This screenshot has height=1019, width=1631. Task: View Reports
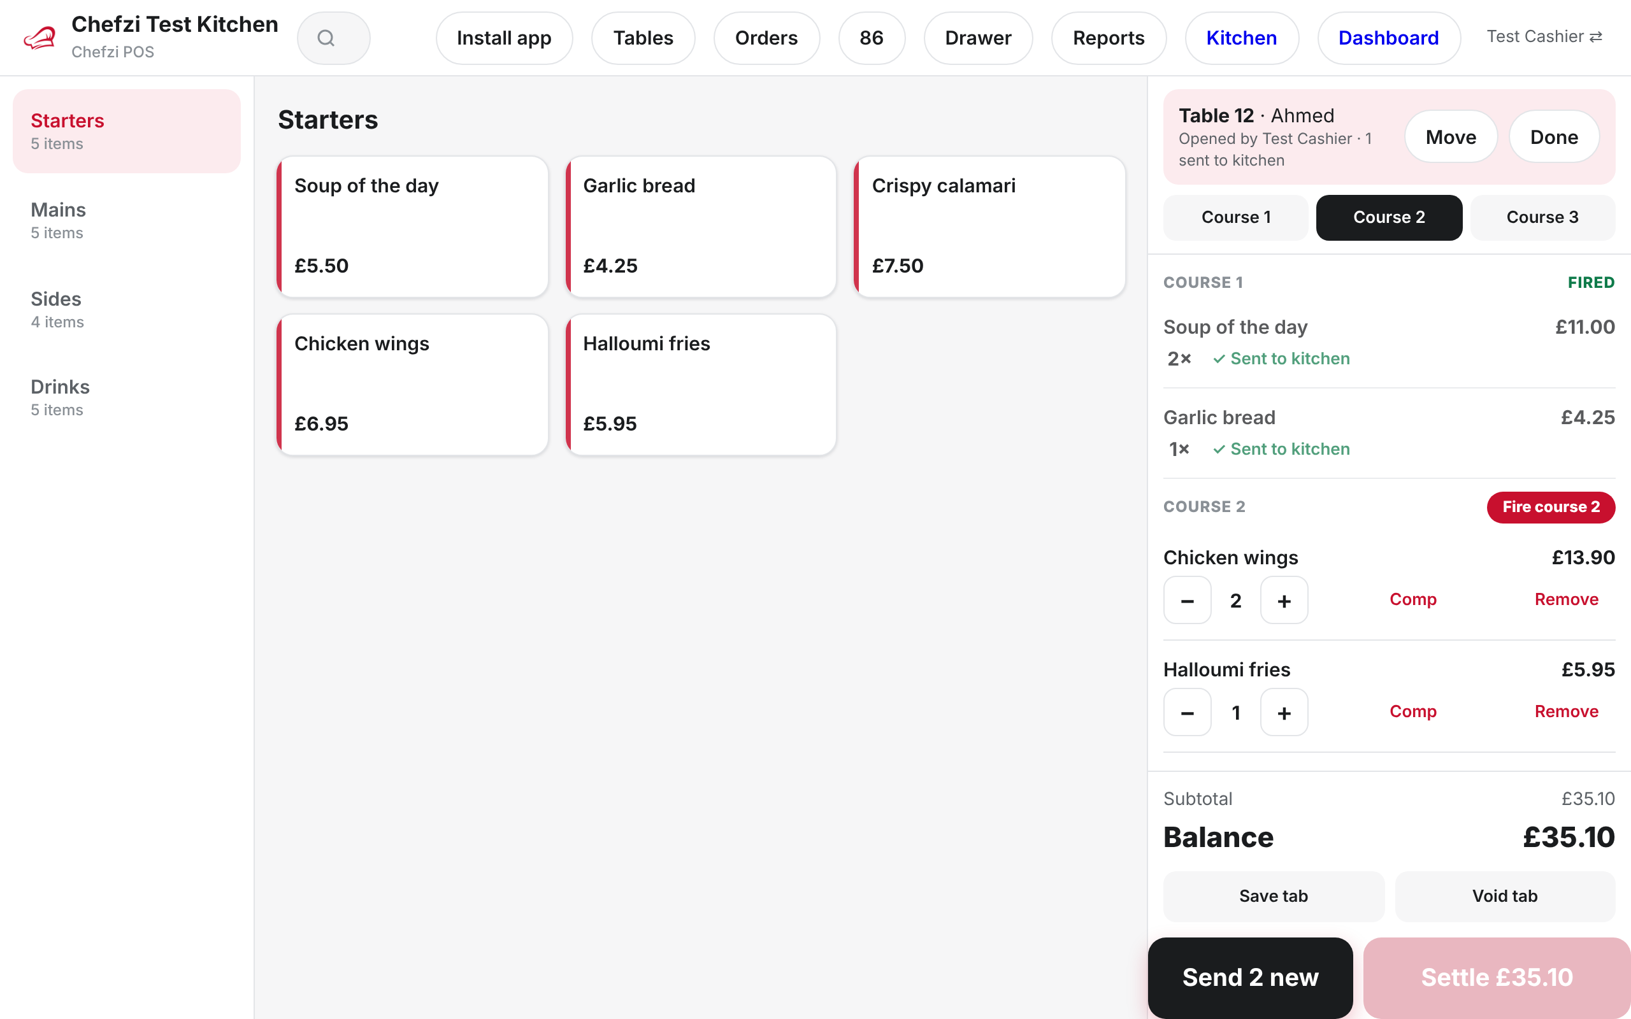click(x=1109, y=38)
